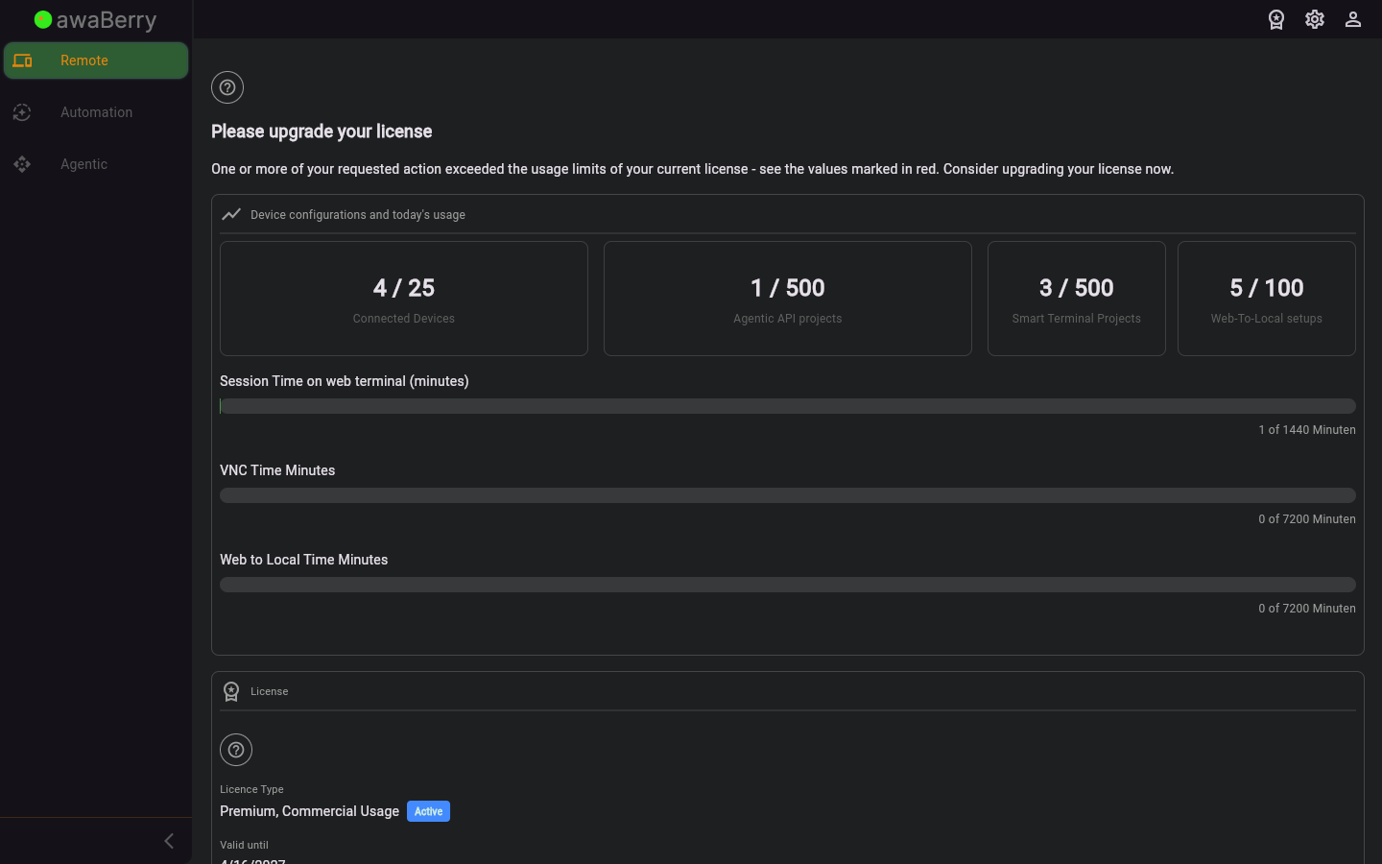Click the Session Time progress bar
This screenshot has width=1382, height=864.
788,406
